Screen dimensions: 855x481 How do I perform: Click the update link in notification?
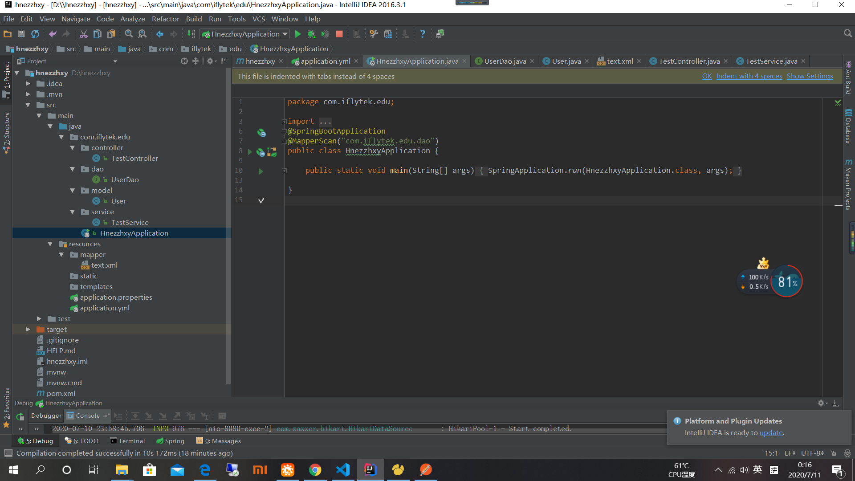(x=771, y=433)
